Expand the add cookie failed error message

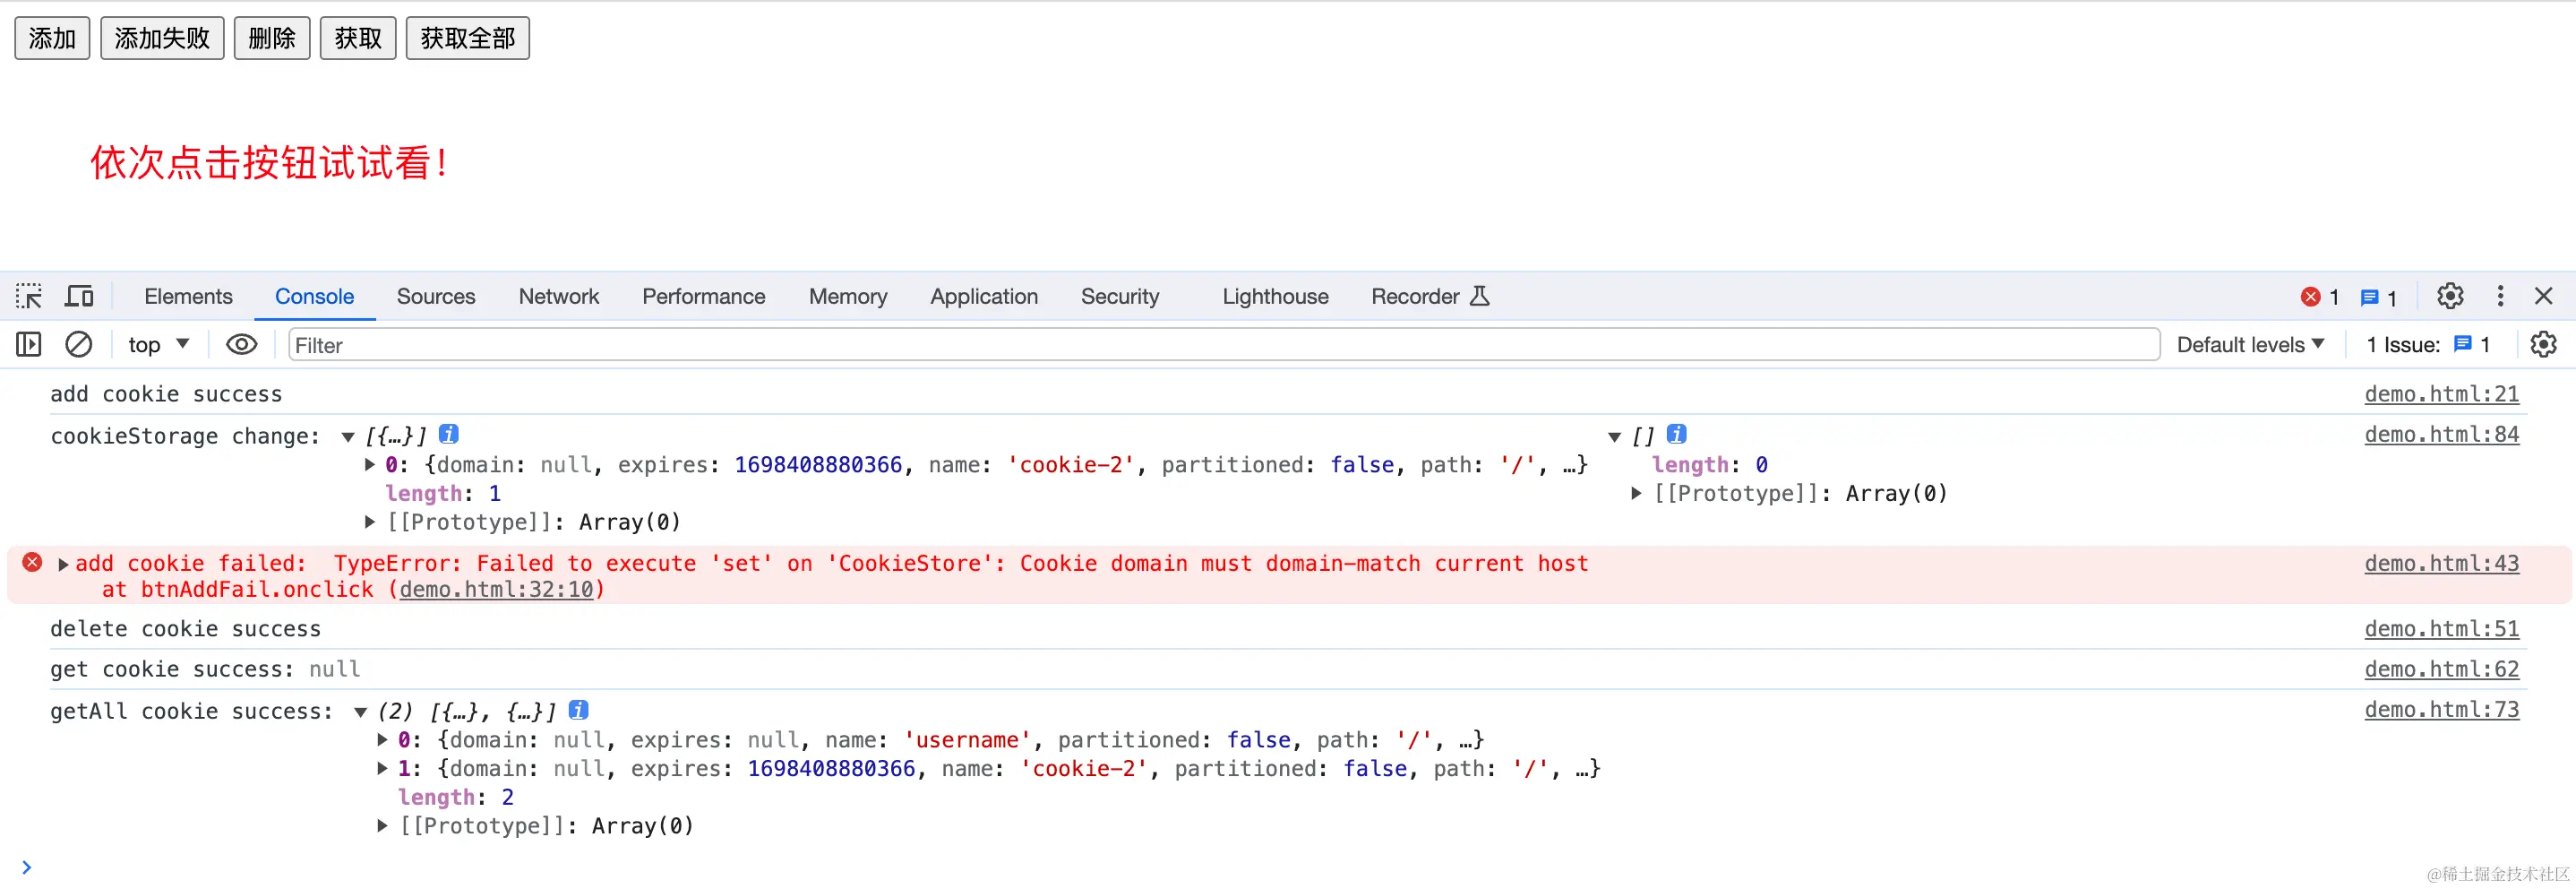tap(64, 564)
